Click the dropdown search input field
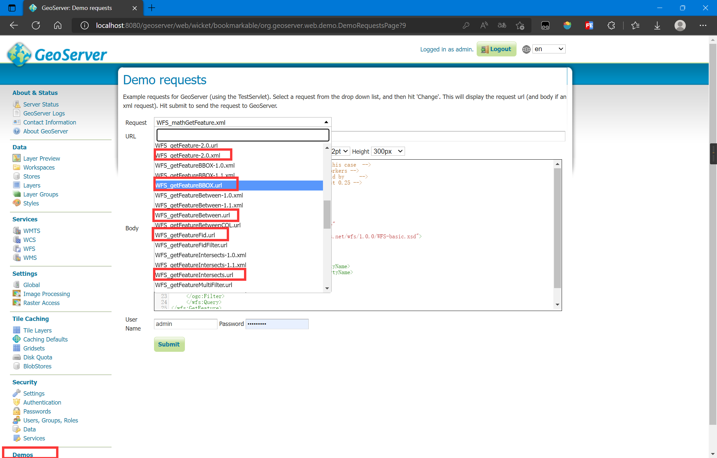Image resolution: width=717 pixels, height=458 pixels. tap(243, 135)
